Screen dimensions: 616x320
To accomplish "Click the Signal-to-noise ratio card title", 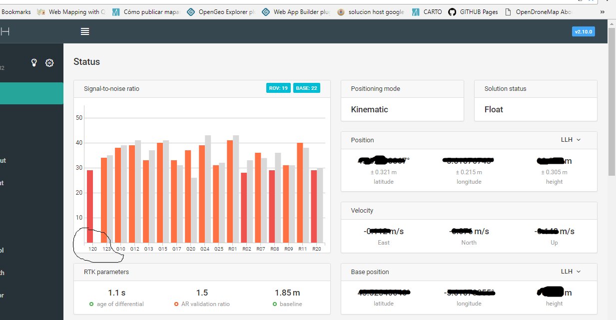I will [111, 89].
